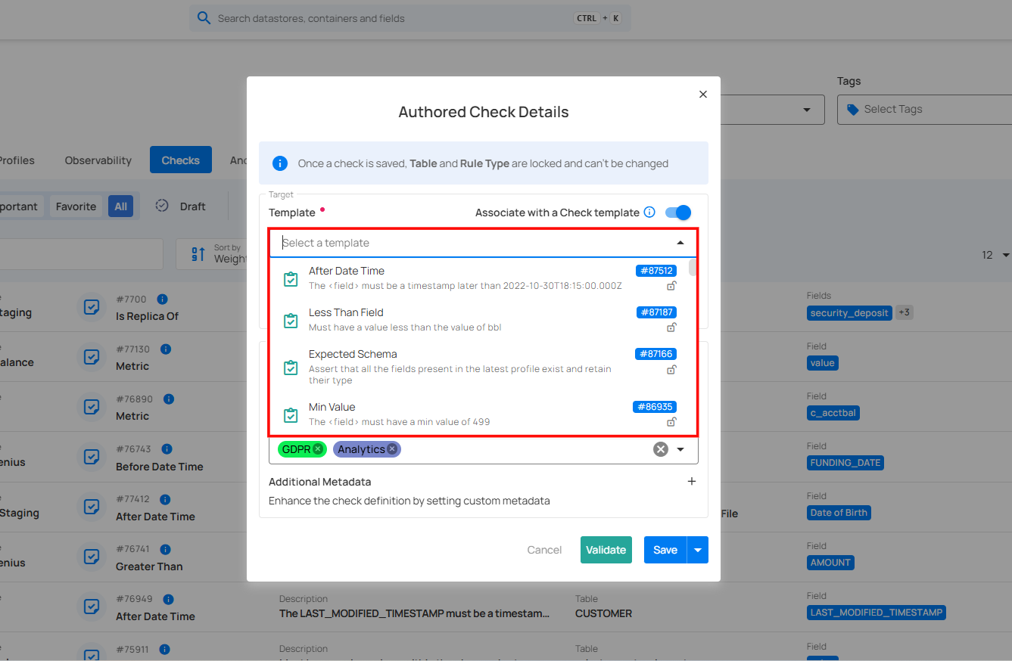Click info icon next to #77412

pos(165,499)
